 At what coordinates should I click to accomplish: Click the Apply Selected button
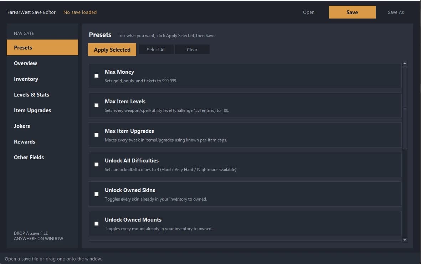point(112,50)
